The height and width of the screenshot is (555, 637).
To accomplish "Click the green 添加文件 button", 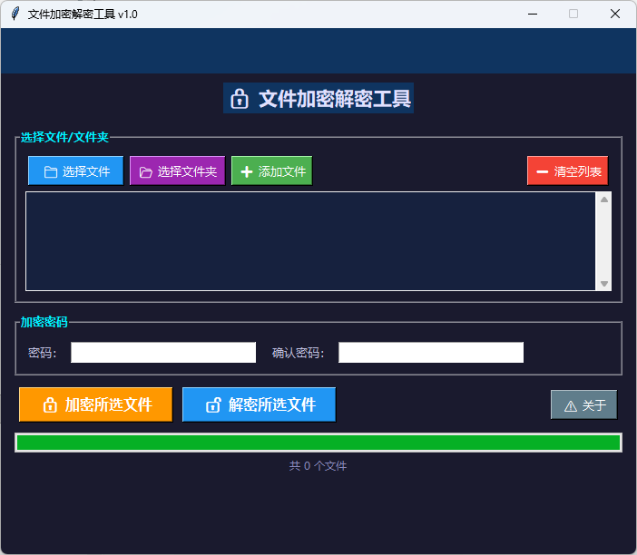I will pos(272,170).
